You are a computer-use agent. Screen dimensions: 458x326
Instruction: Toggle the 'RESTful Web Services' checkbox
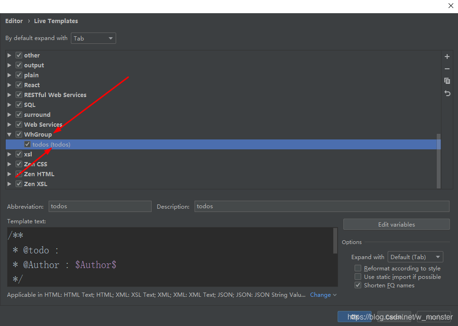click(x=19, y=95)
